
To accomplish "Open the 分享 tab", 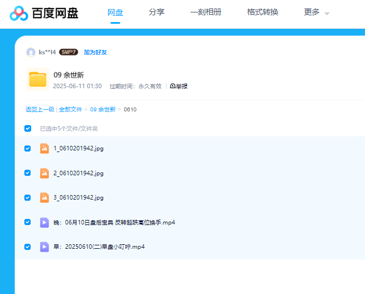I will [156, 12].
